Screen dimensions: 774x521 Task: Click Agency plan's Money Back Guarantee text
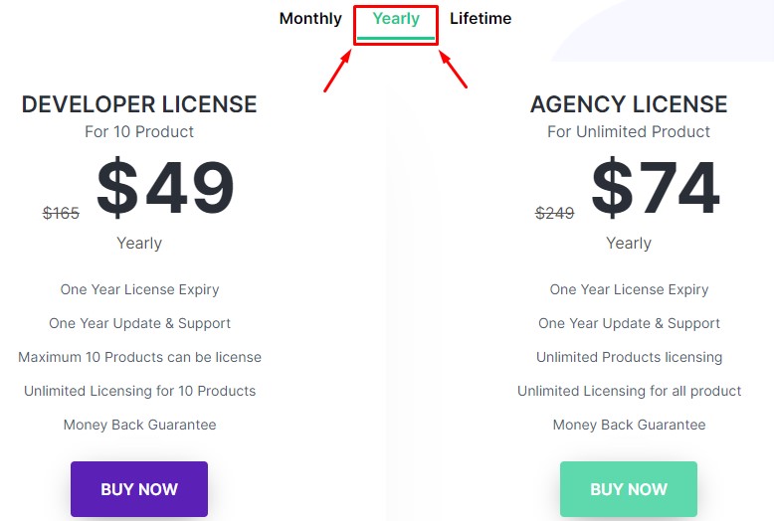pyautogui.click(x=629, y=425)
